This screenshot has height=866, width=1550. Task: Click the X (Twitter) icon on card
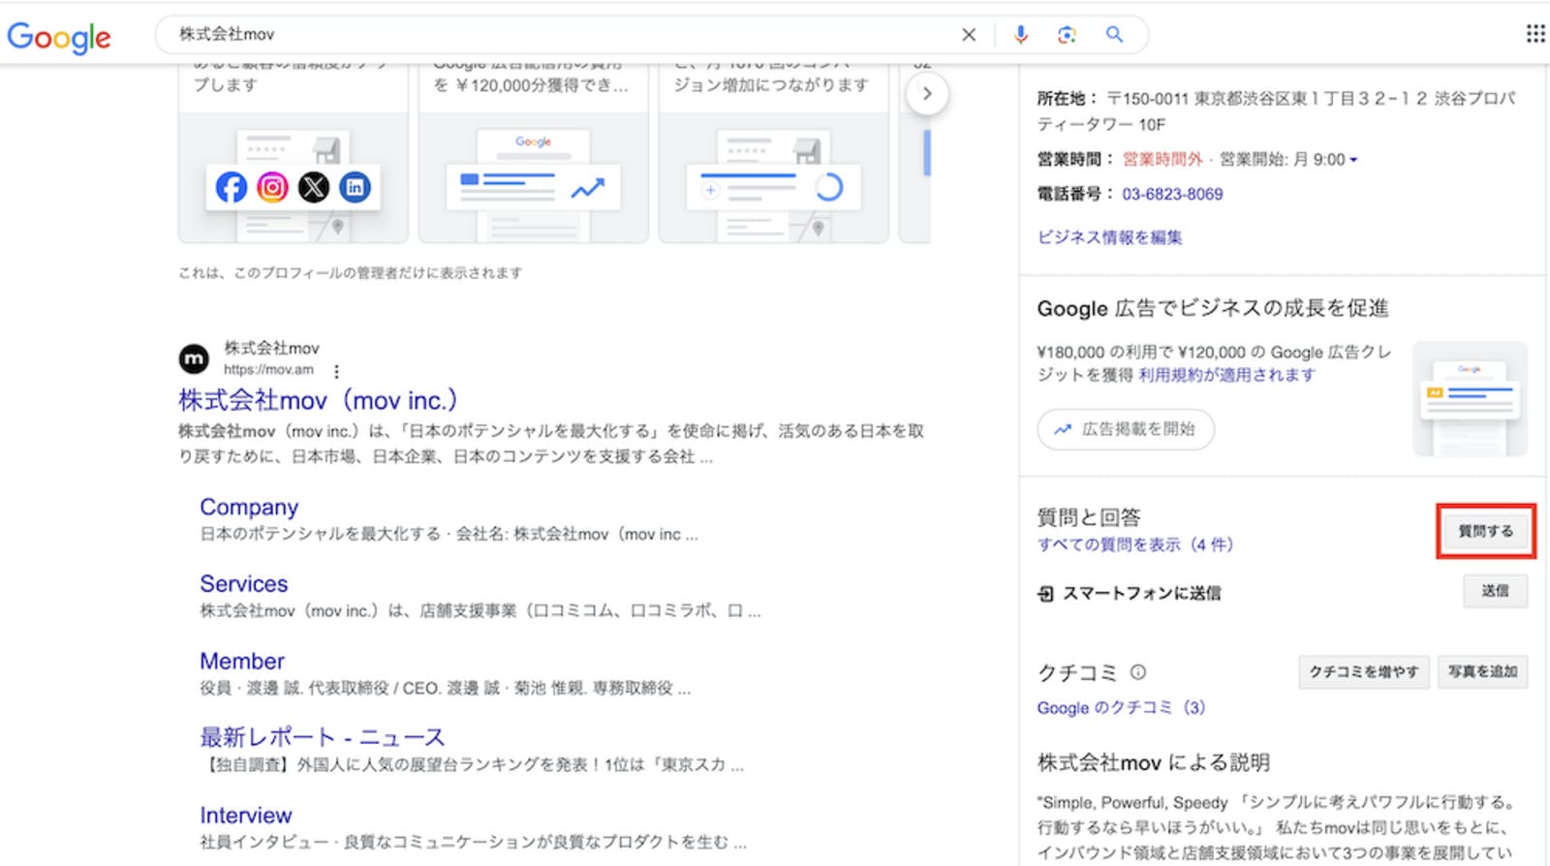click(314, 187)
